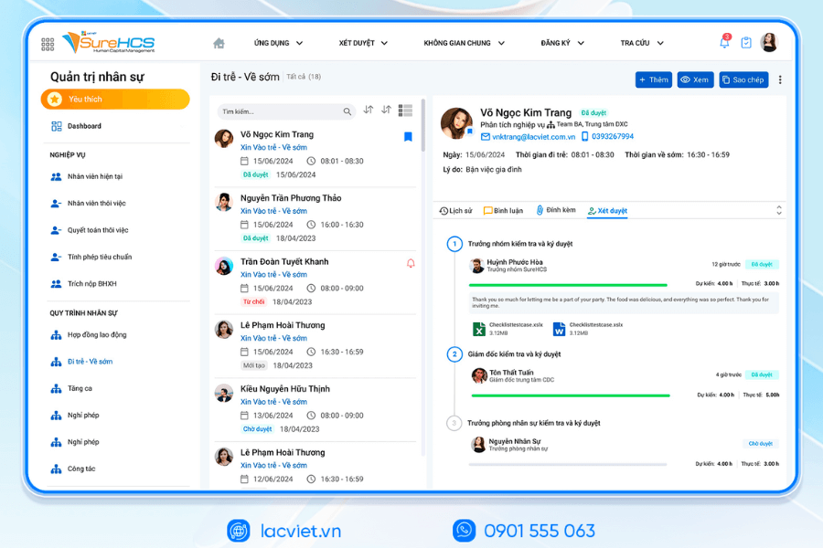Open the Checklisttestcase Excel attachment
The image size is (823, 548).
(x=503, y=329)
